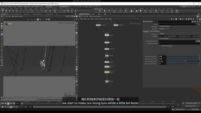The width and height of the screenshot is (201, 113).
Task: Toggle Enable Multithreading checkbox
Action: [x=160, y=46]
